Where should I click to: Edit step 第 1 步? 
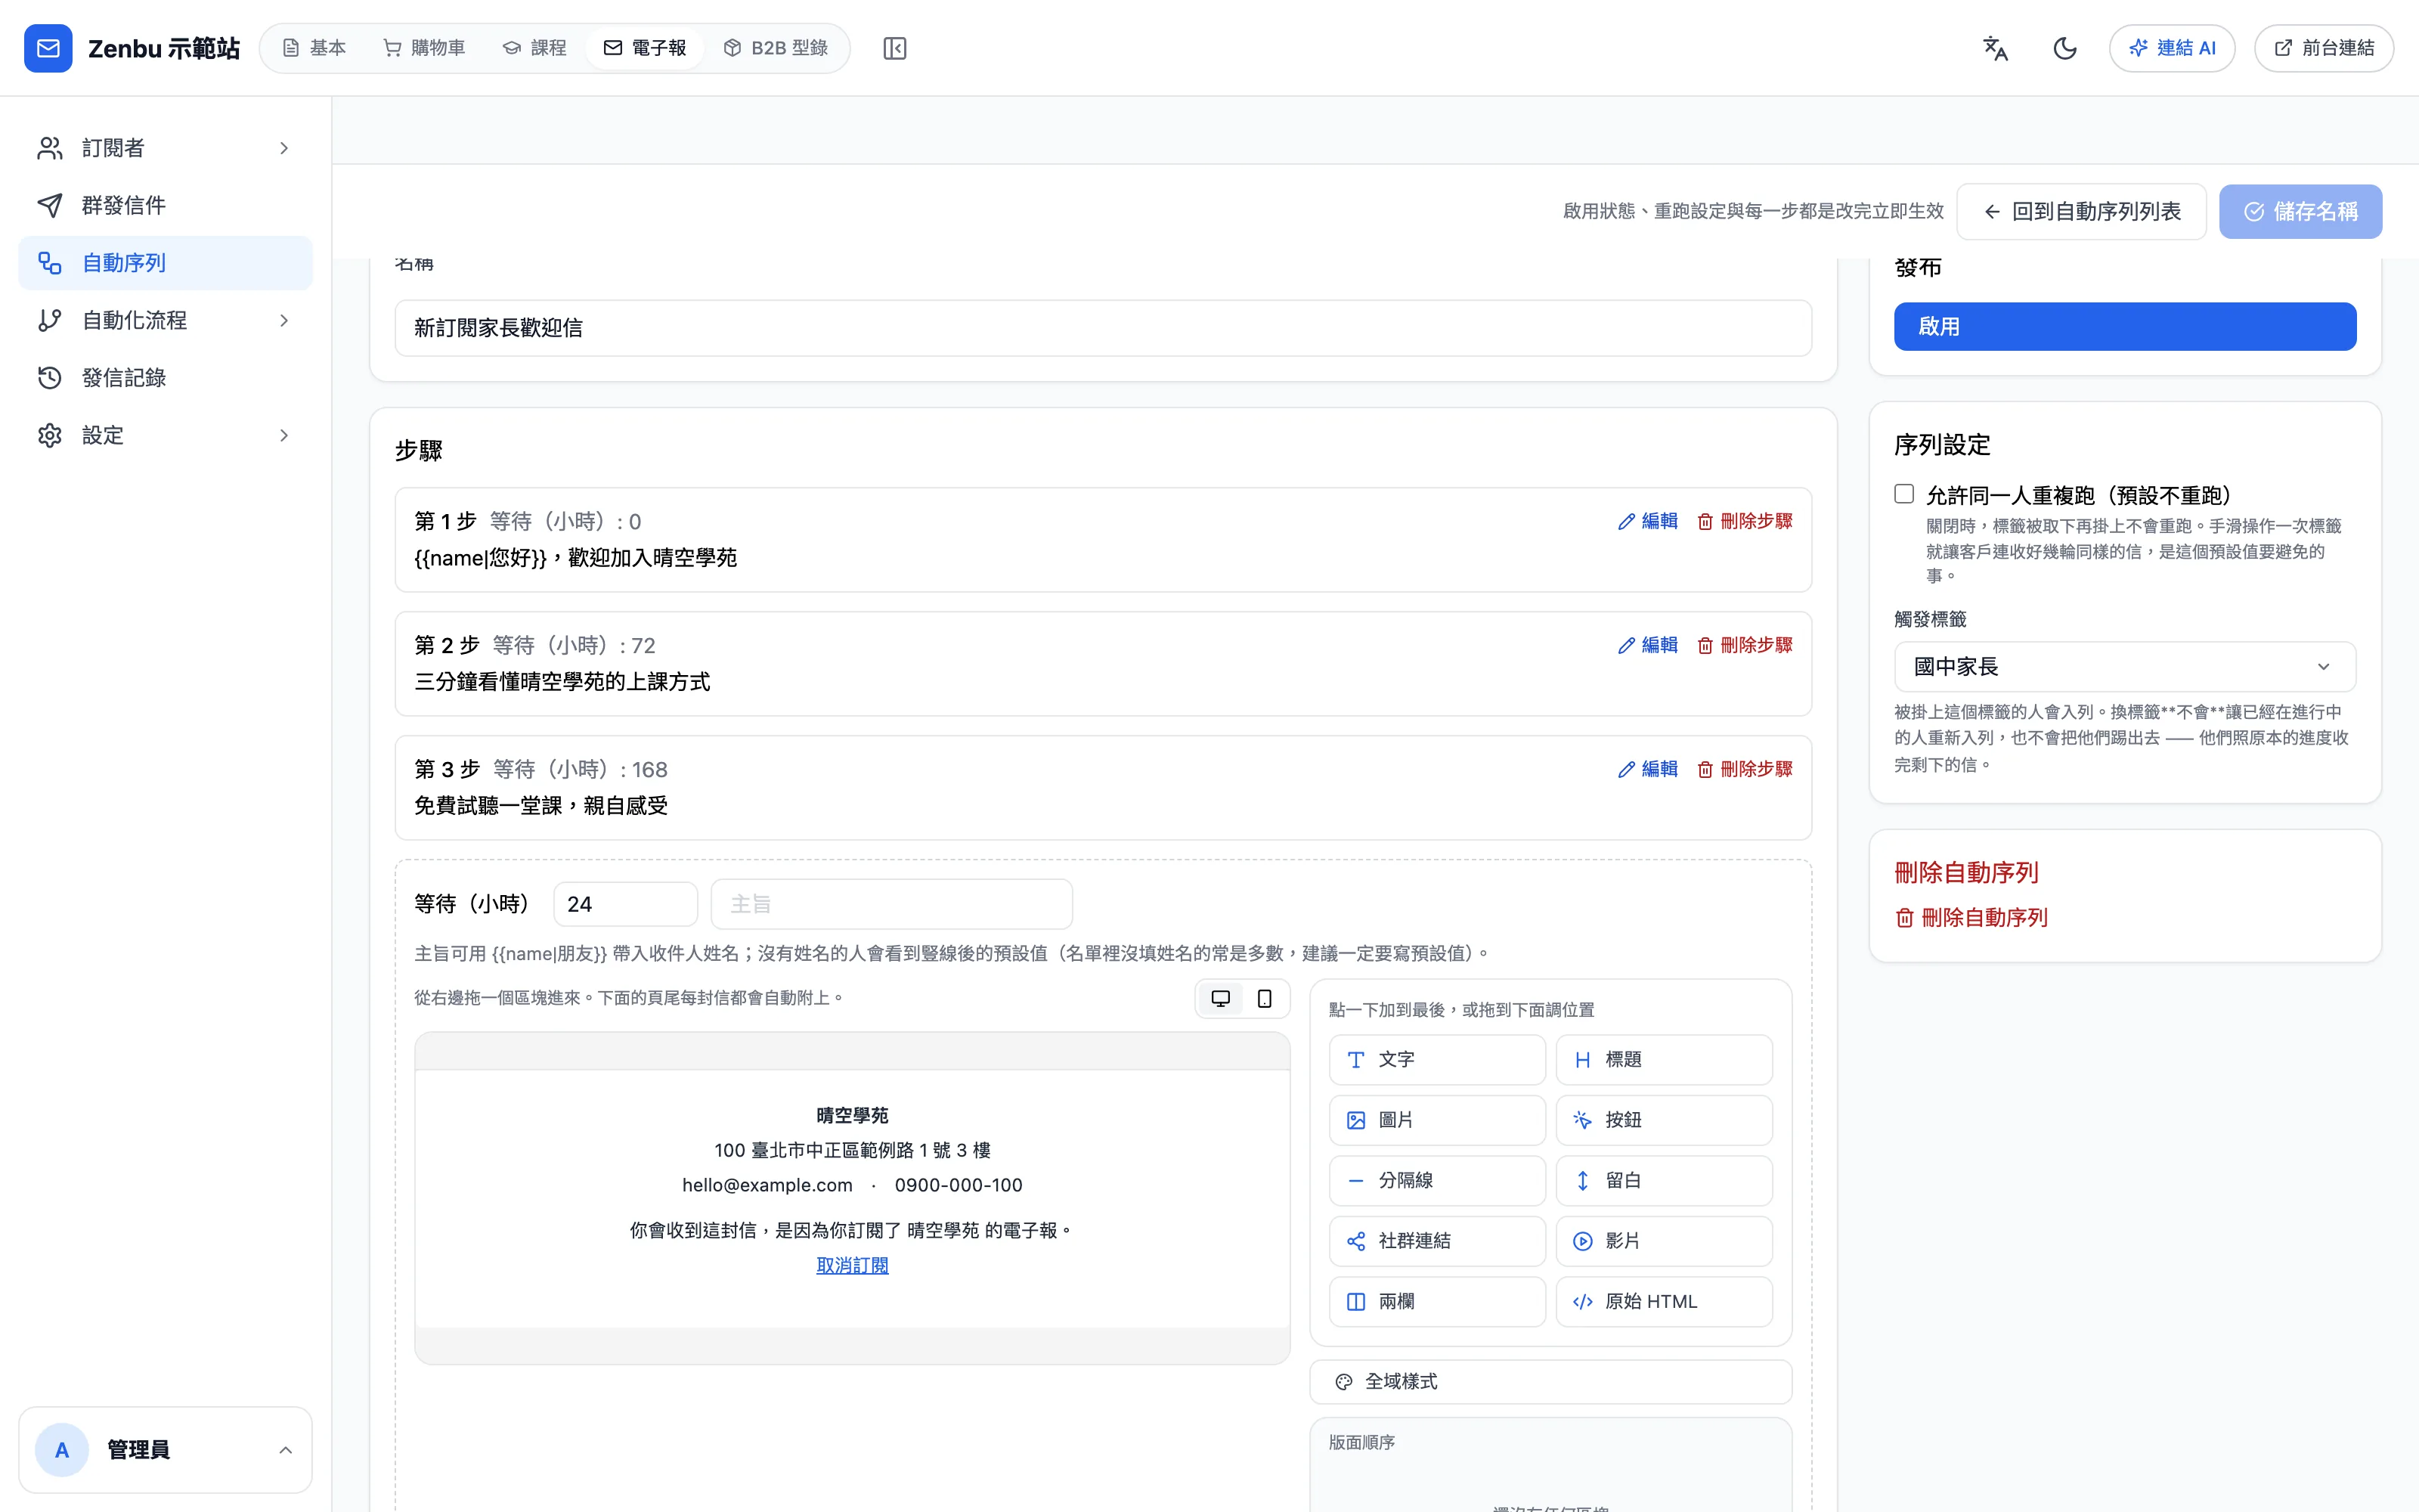(x=1648, y=521)
